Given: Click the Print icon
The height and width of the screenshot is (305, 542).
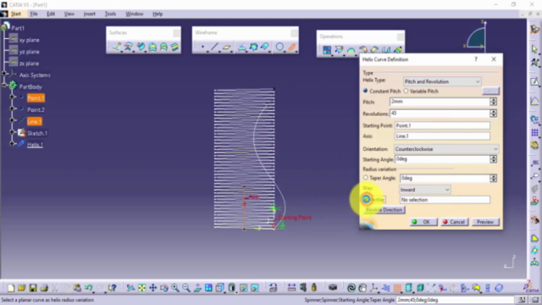Looking at the screenshot, I should pyautogui.click(x=44, y=288).
